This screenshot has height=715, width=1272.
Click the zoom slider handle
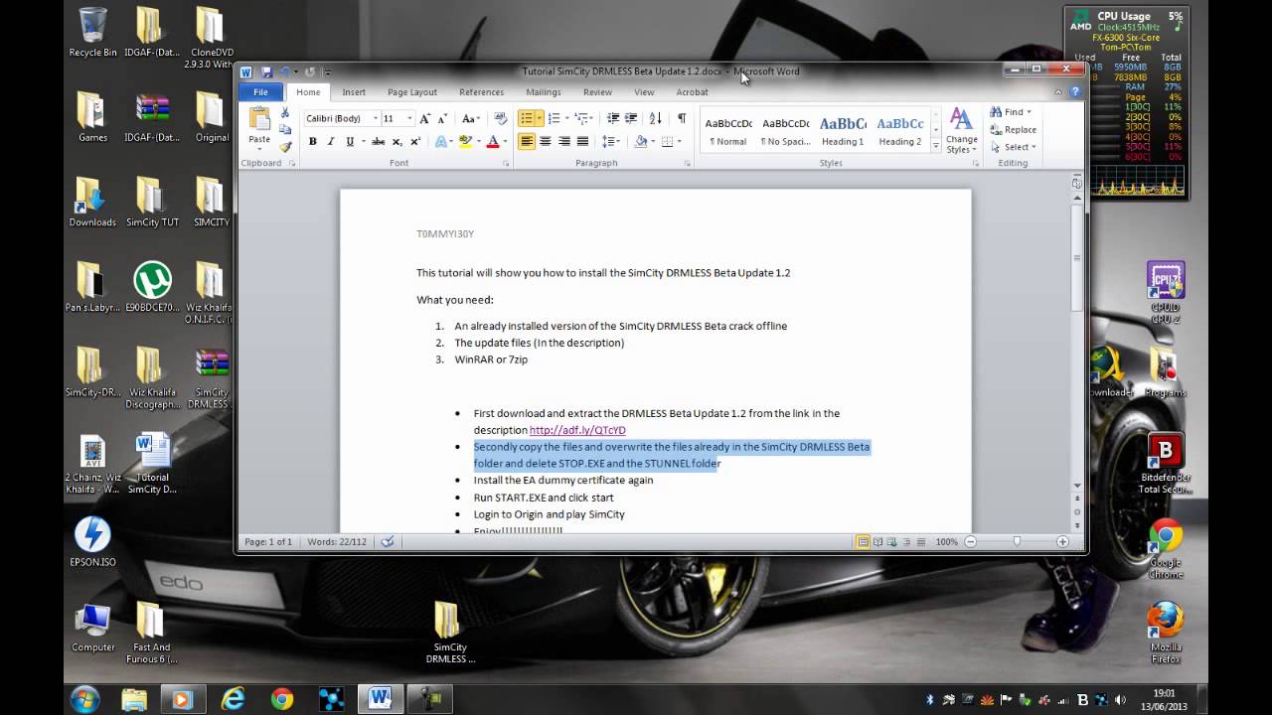tap(1017, 541)
